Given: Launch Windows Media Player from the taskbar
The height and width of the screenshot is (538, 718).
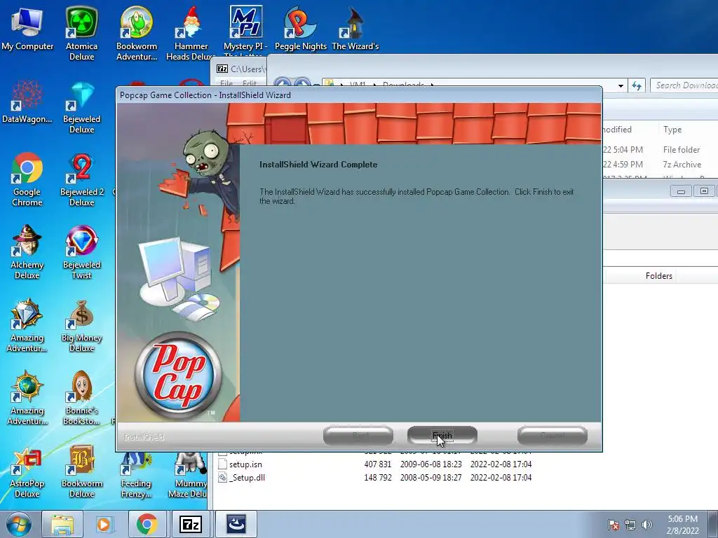Looking at the screenshot, I should [x=104, y=524].
